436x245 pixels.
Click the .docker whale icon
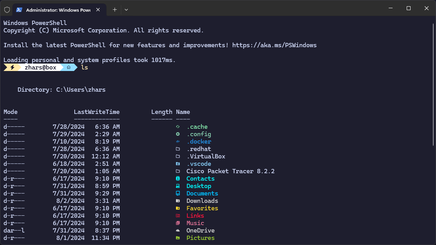[x=178, y=142]
